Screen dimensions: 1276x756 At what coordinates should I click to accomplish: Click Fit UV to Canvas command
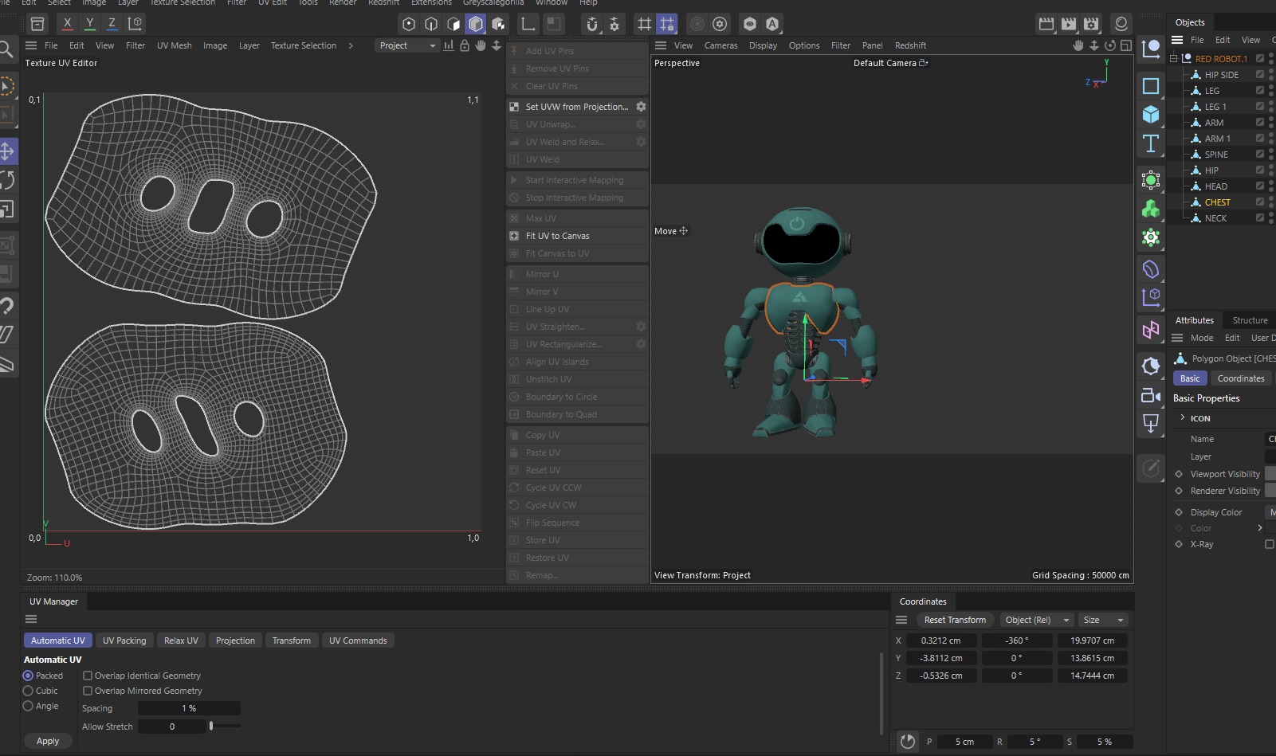(578, 236)
